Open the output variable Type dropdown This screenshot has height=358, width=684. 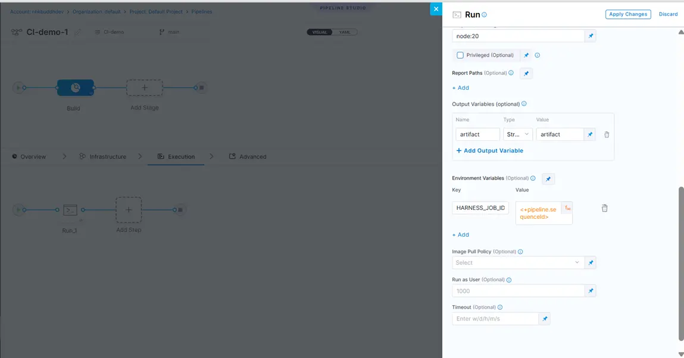(518, 134)
